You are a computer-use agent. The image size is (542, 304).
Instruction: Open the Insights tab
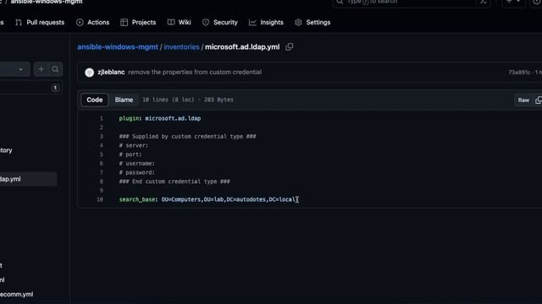pyautogui.click(x=266, y=23)
